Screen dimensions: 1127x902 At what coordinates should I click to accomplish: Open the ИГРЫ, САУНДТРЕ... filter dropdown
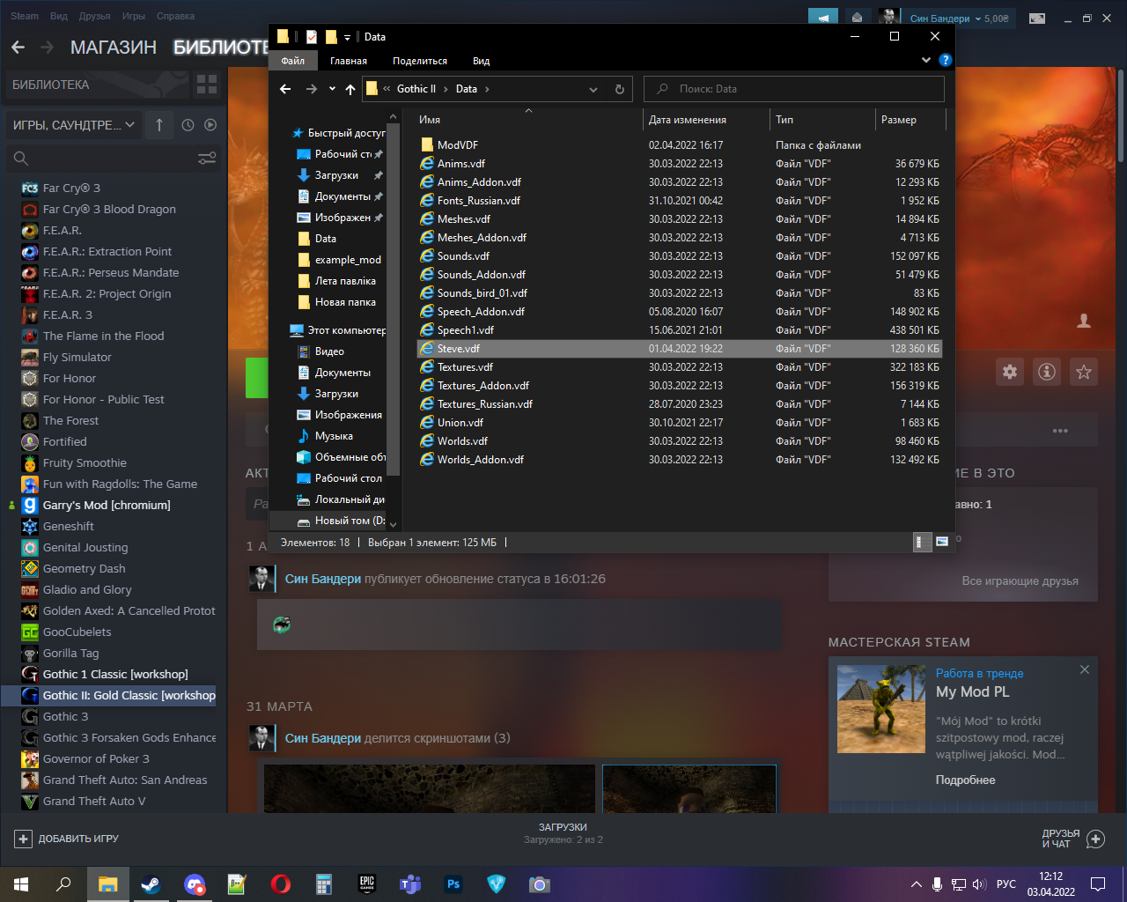click(74, 125)
